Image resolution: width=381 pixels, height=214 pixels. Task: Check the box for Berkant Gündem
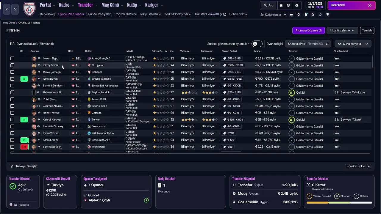point(12,86)
